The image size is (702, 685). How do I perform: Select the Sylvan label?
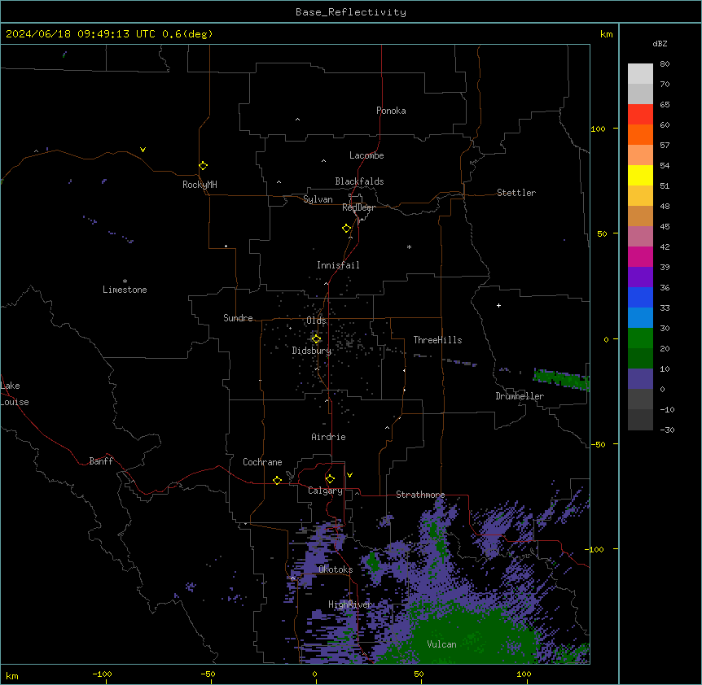click(318, 199)
